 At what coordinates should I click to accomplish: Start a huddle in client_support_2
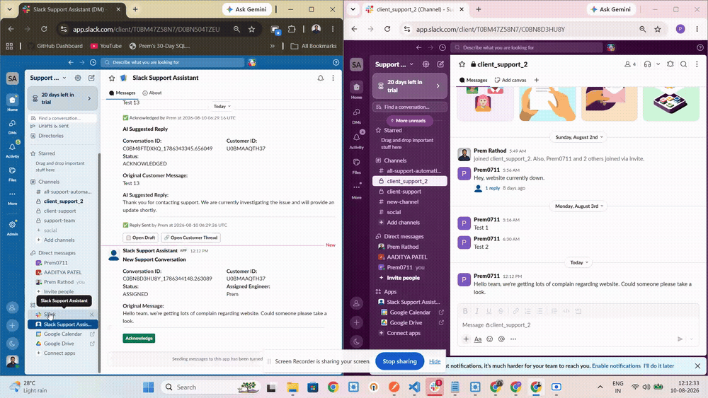[x=648, y=64]
